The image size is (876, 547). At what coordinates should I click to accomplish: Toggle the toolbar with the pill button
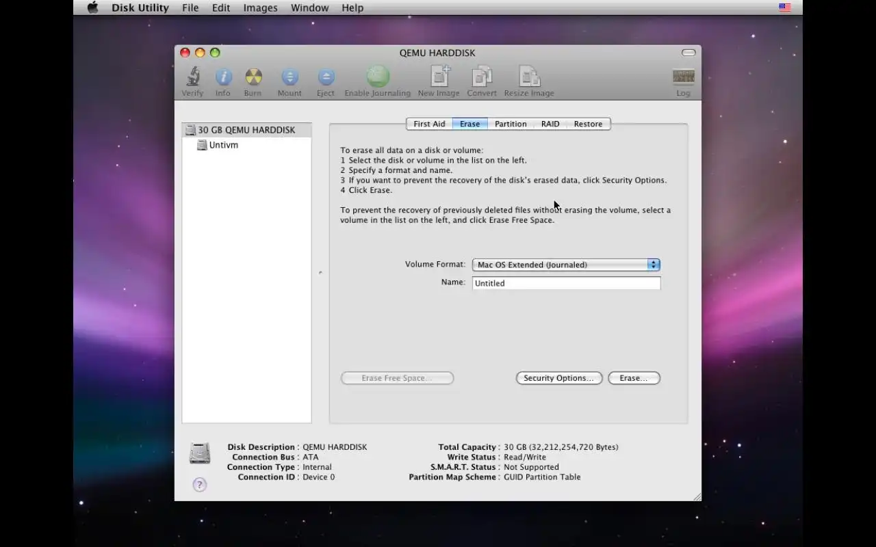coord(688,53)
